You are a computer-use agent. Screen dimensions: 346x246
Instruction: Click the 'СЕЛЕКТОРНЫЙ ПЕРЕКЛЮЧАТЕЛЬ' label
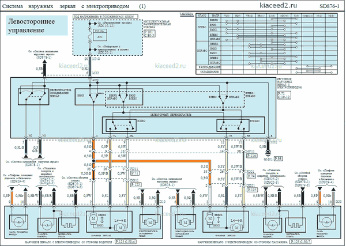point(171,115)
